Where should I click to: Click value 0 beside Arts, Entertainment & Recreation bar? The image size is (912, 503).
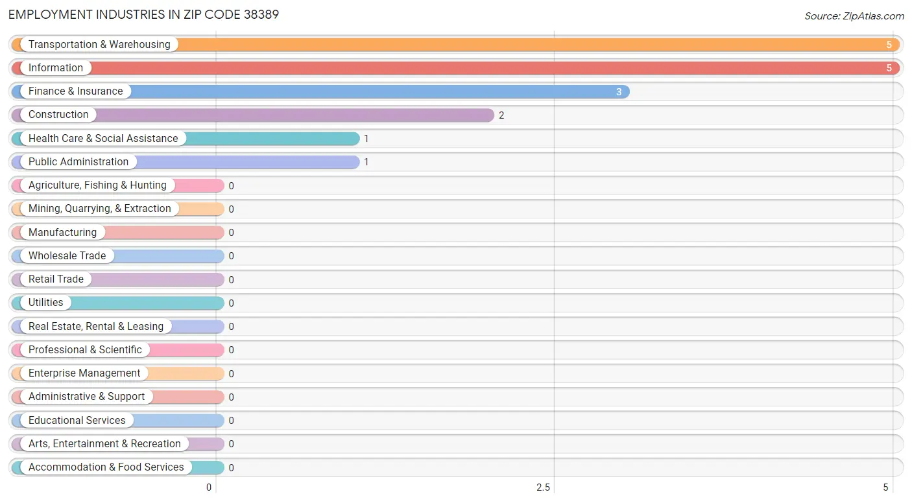[x=232, y=444]
